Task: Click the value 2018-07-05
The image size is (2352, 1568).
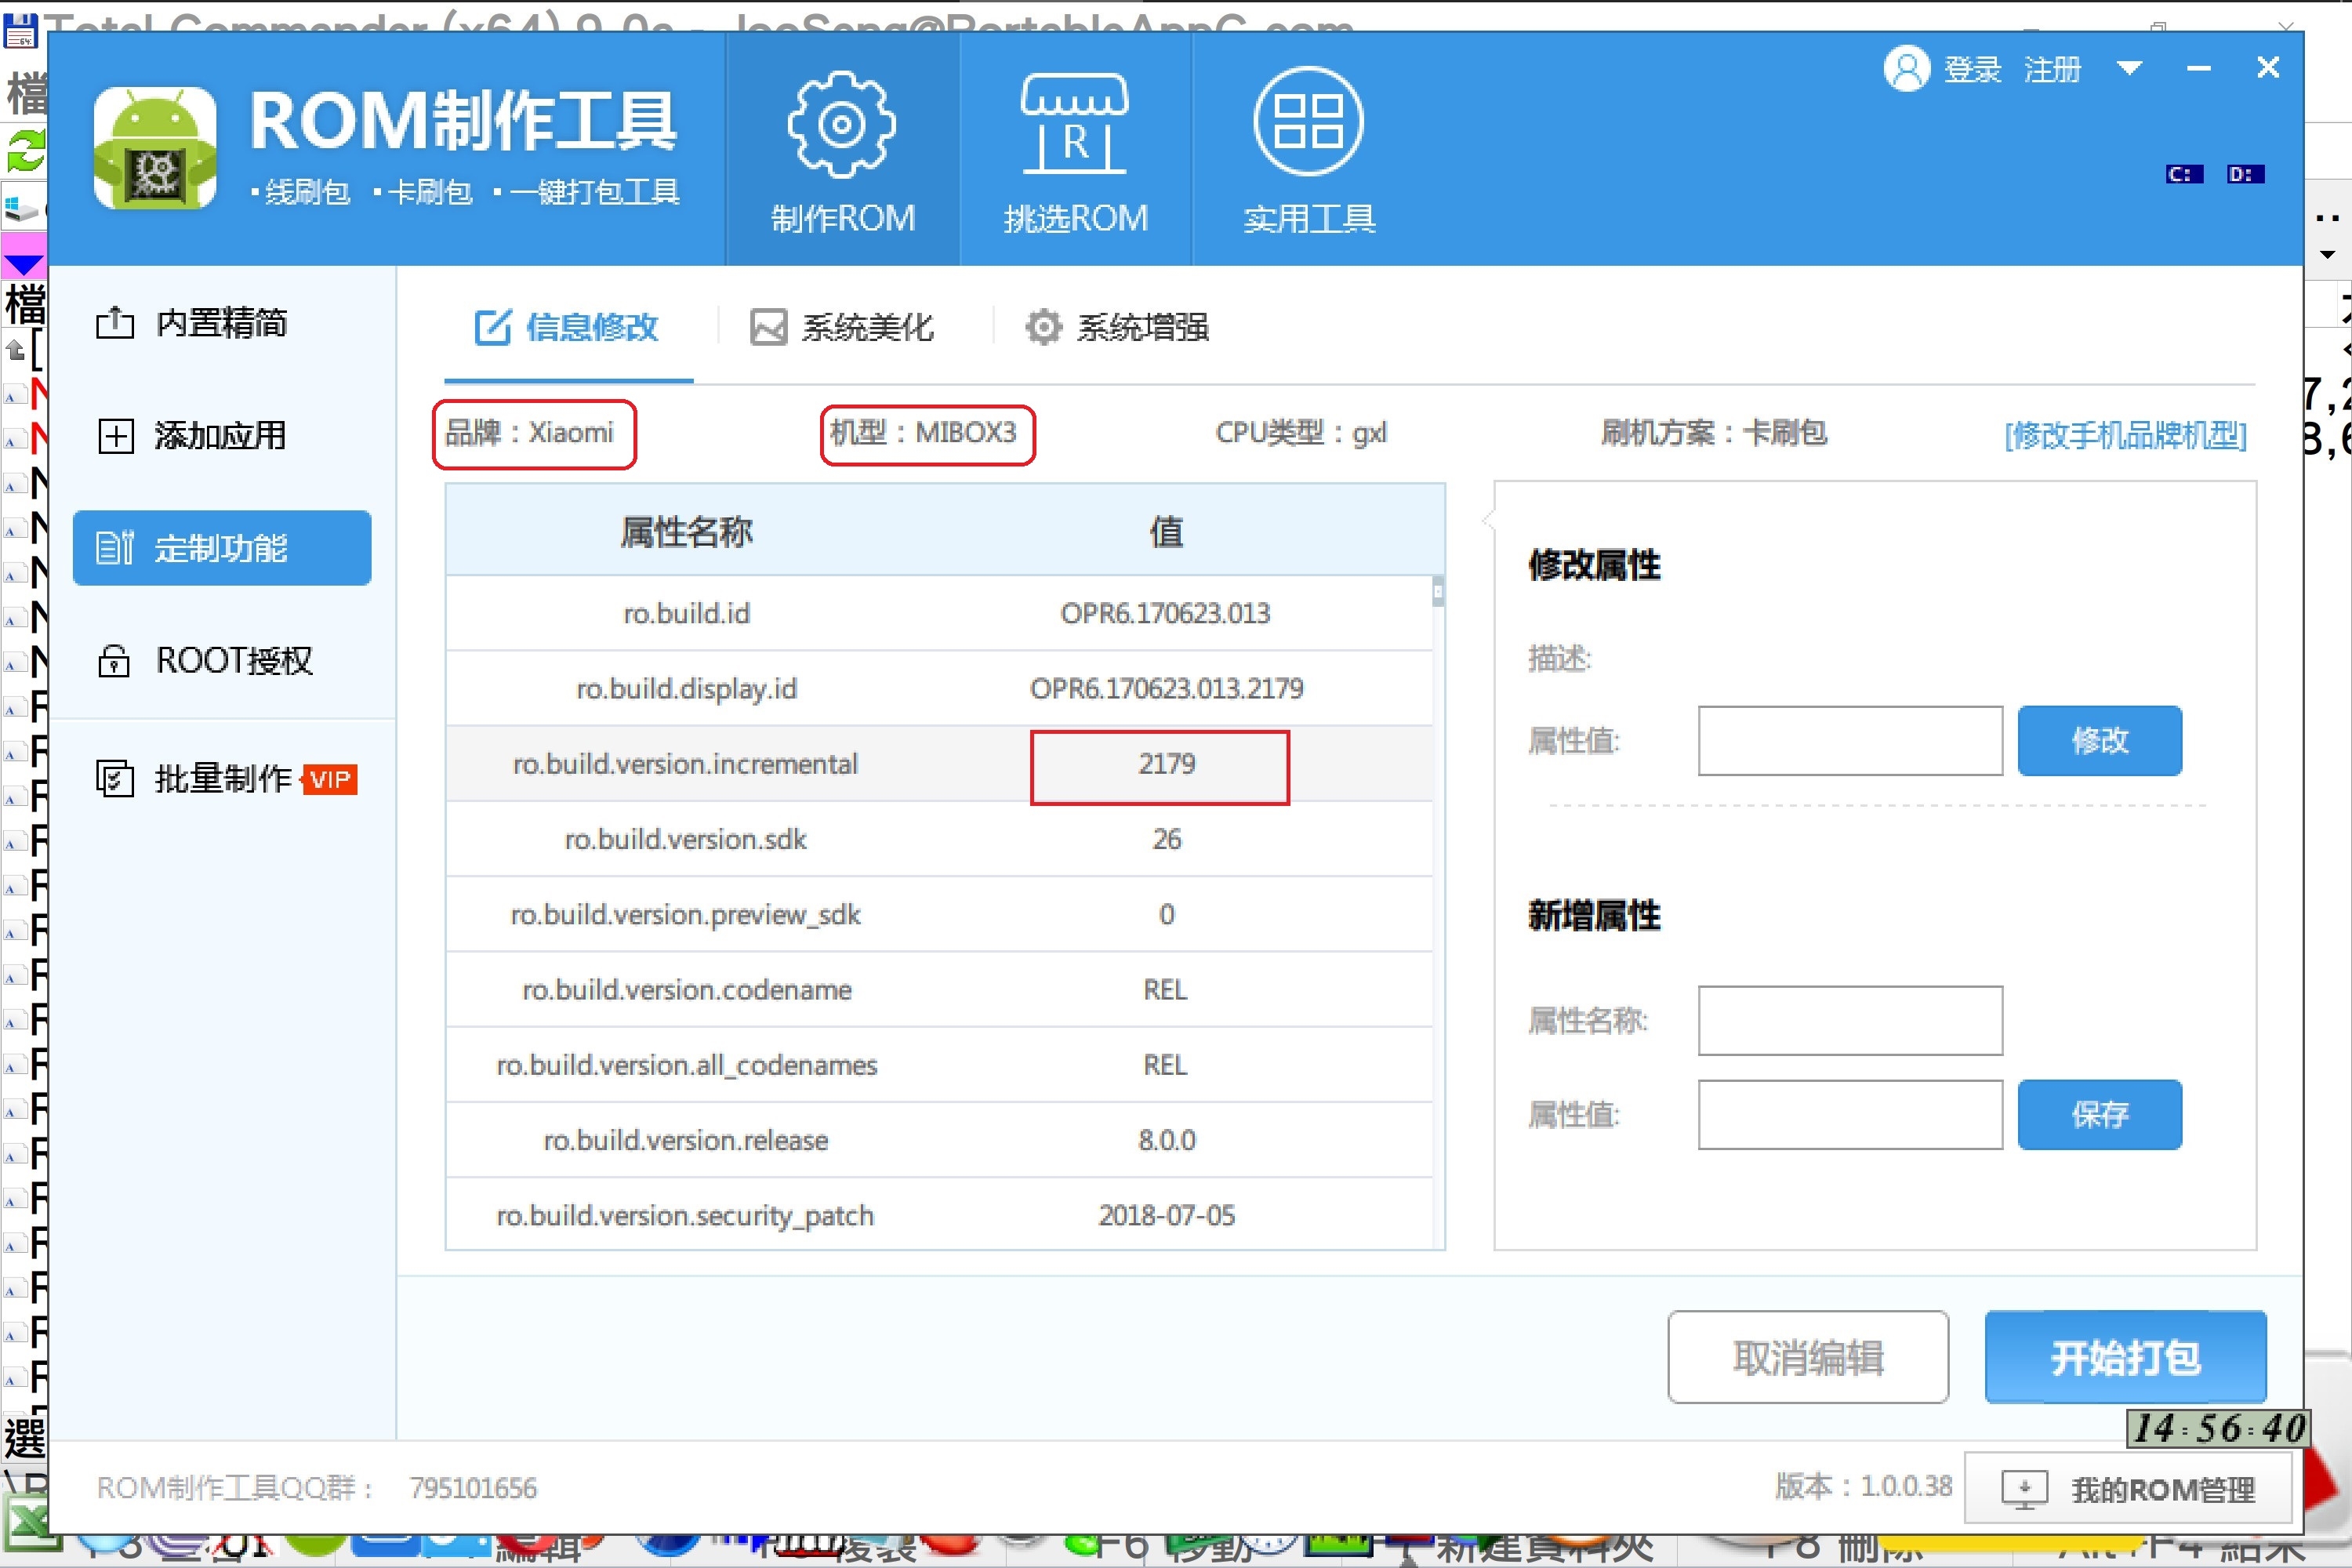Action: point(1166,1215)
